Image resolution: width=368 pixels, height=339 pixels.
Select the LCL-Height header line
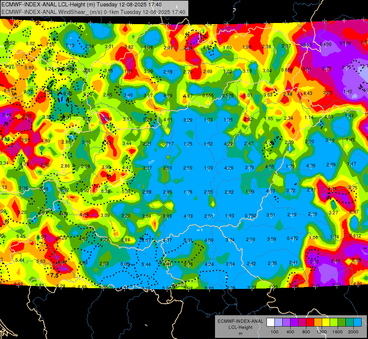(x=82, y=5)
